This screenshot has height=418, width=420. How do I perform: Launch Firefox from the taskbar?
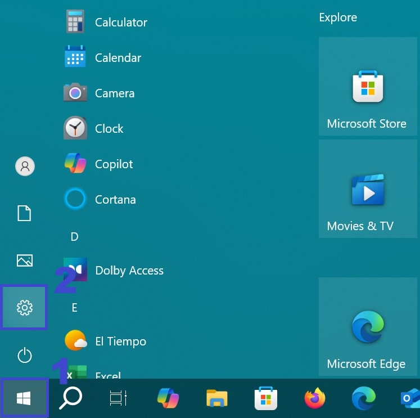coord(315,398)
